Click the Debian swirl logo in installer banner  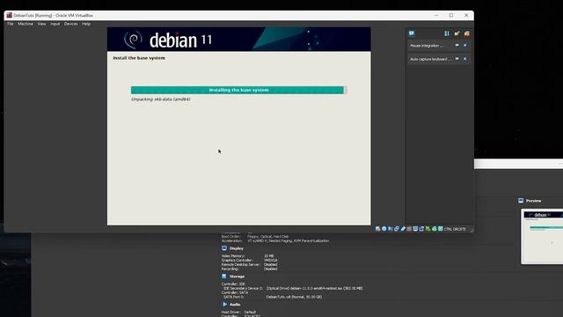click(133, 40)
